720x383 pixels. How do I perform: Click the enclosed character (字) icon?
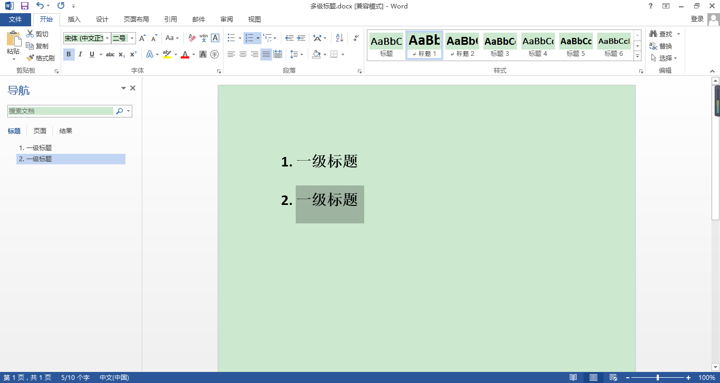(215, 54)
